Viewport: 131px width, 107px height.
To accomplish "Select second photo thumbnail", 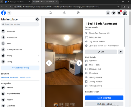I will (x=61, y=105).
